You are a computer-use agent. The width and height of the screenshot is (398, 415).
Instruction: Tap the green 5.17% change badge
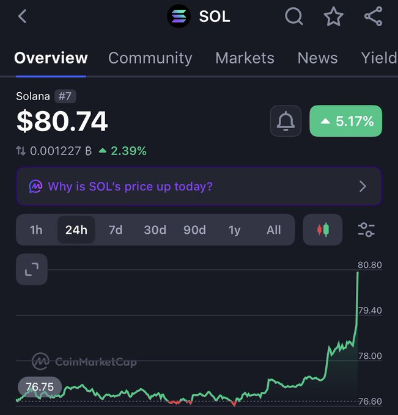pyautogui.click(x=346, y=121)
